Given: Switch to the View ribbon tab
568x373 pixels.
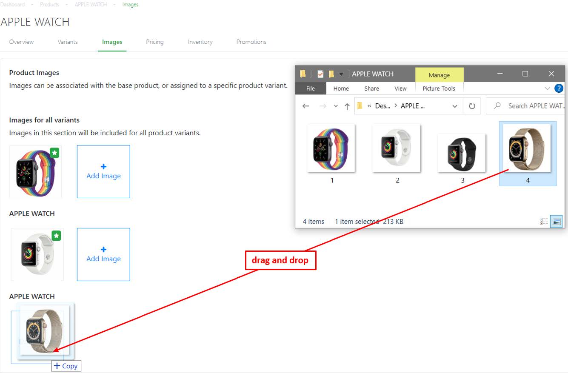Looking at the screenshot, I should (x=400, y=88).
